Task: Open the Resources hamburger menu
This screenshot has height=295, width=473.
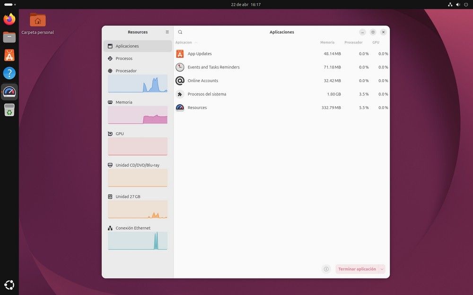Action: coord(167,32)
